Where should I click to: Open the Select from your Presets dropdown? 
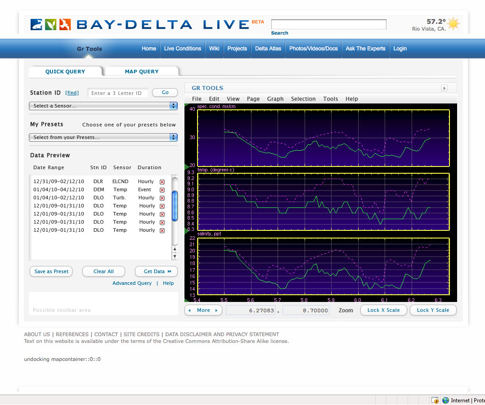[x=103, y=137]
